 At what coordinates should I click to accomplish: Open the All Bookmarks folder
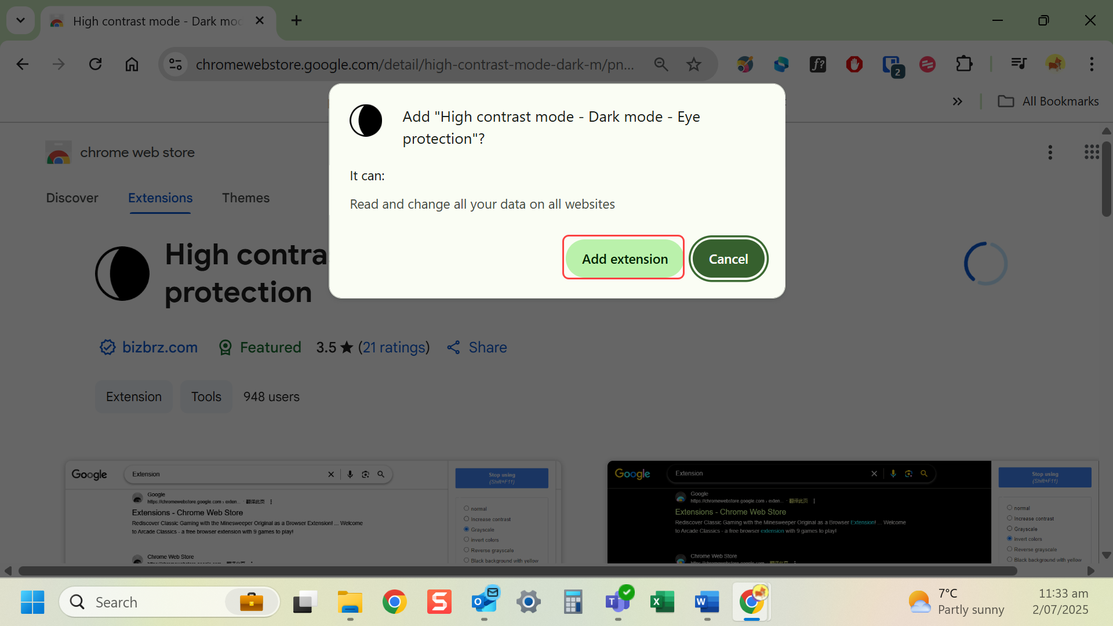tap(1048, 101)
